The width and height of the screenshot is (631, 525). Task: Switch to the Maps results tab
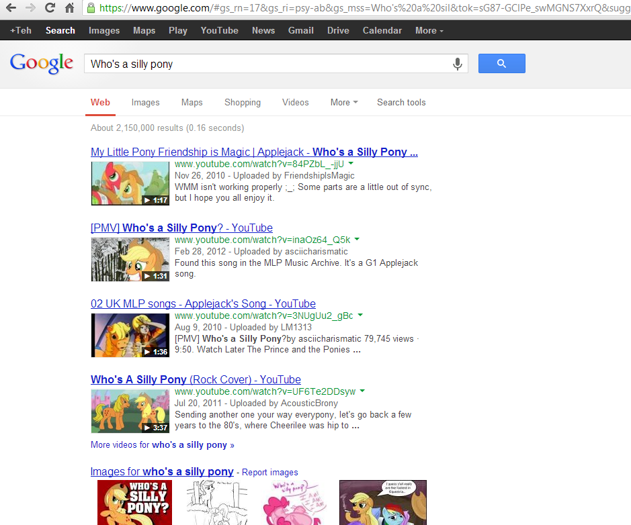[192, 103]
